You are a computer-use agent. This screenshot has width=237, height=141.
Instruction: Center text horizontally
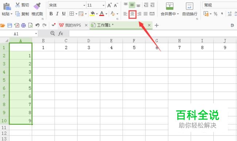pos(132,14)
